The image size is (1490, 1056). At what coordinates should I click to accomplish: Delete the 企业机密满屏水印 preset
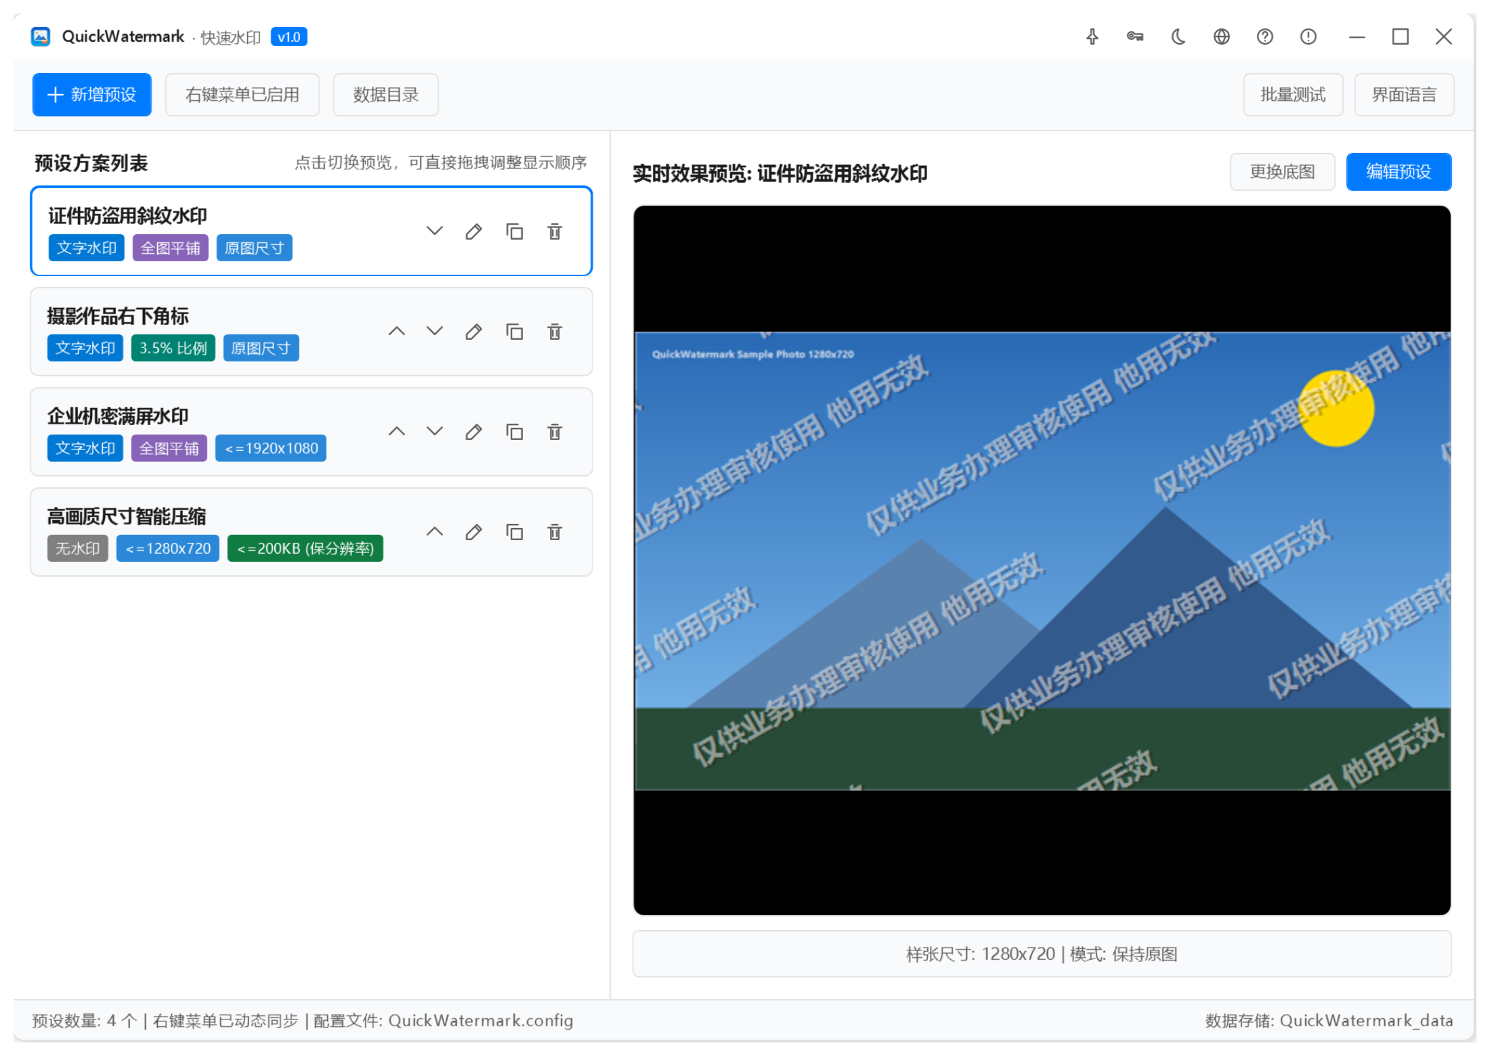point(555,432)
